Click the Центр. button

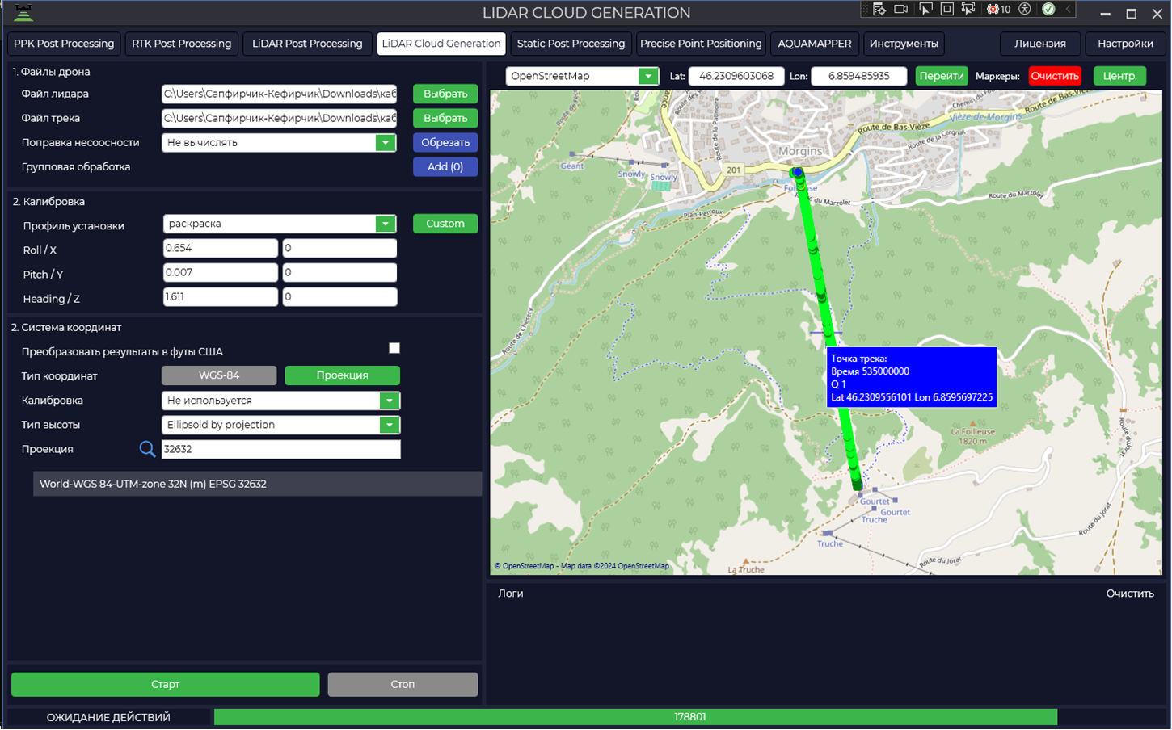coord(1119,76)
